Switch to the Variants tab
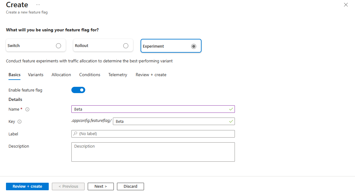355x194 pixels. coord(36,75)
